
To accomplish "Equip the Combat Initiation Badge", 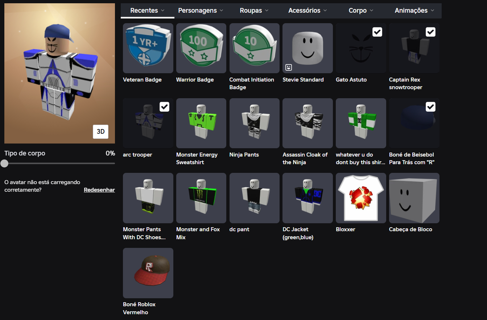I will [x=255, y=48].
